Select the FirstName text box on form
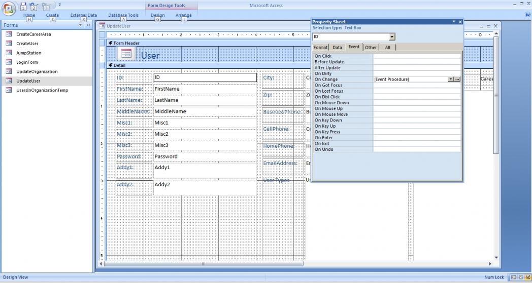The width and height of the screenshot is (532, 283). [x=205, y=89]
